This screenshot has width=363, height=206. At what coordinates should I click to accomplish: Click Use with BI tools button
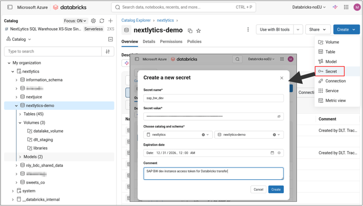click(x=275, y=29)
